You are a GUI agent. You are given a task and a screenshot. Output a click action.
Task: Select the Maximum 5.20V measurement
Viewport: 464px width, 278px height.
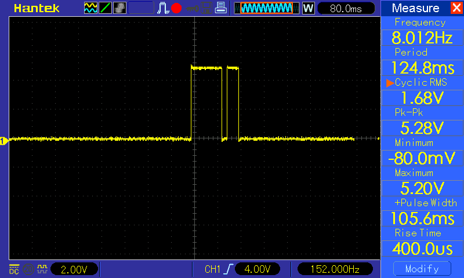pyautogui.click(x=422, y=188)
